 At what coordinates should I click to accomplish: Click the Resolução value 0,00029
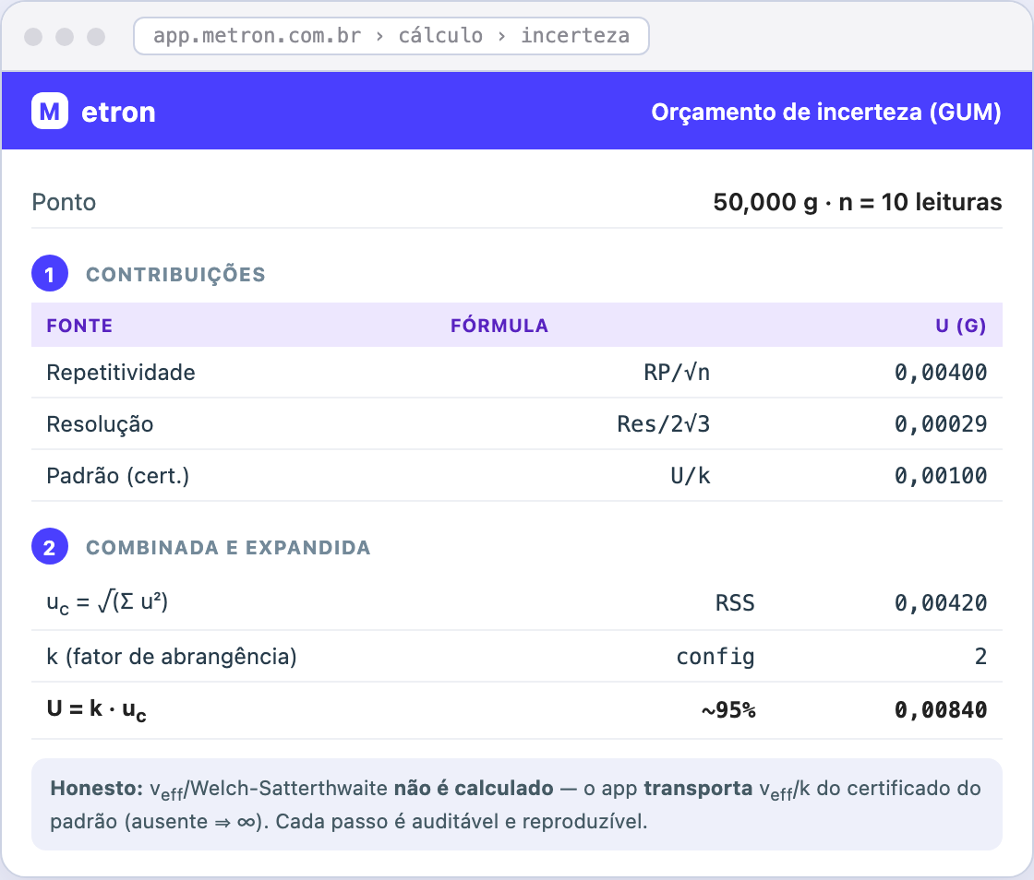coord(941,424)
